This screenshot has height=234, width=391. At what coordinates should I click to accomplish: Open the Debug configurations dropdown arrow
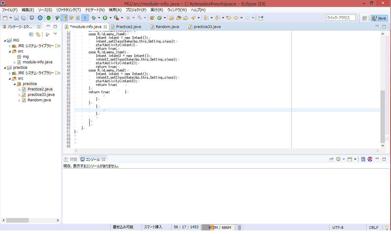[99, 18]
